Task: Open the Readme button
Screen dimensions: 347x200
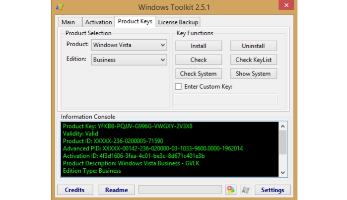Action: 117,190
